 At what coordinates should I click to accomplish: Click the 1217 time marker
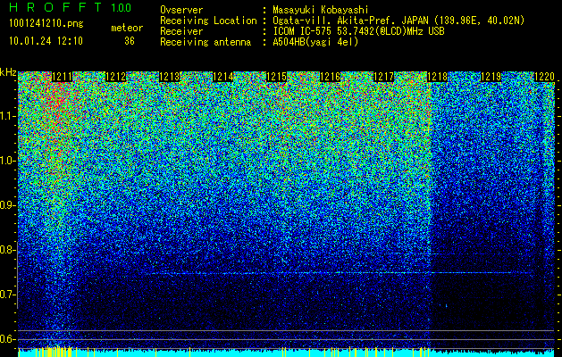pos(383,77)
